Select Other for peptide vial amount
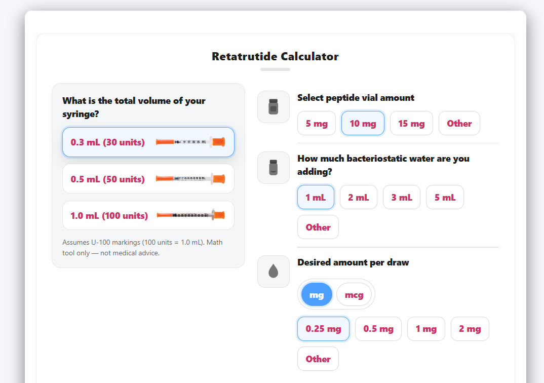The width and height of the screenshot is (544, 383). pyautogui.click(x=459, y=123)
